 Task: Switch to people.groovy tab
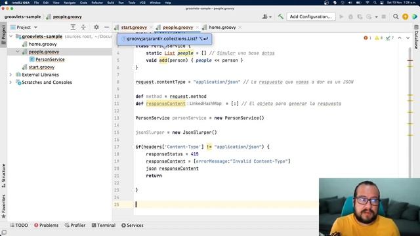point(178,28)
